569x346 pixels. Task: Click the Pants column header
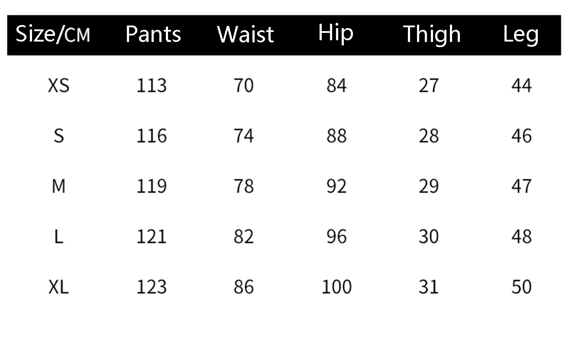coord(153,35)
